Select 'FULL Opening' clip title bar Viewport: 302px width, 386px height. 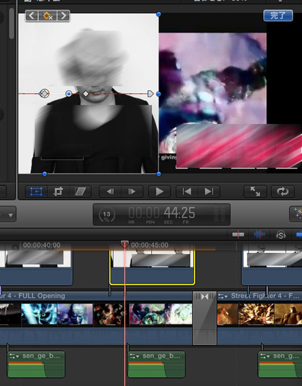(x=96, y=296)
